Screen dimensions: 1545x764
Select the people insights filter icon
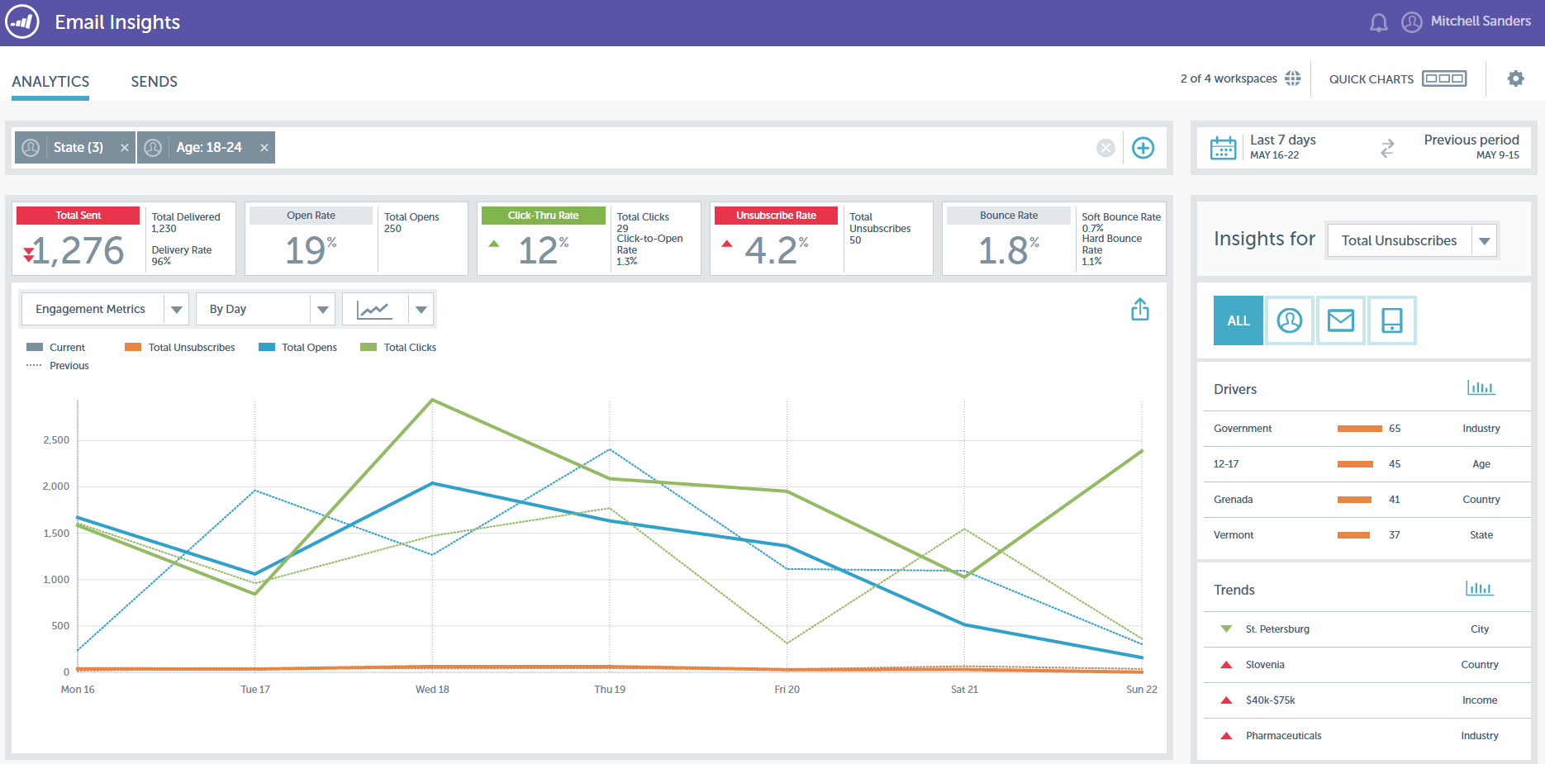pos(1290,320)
